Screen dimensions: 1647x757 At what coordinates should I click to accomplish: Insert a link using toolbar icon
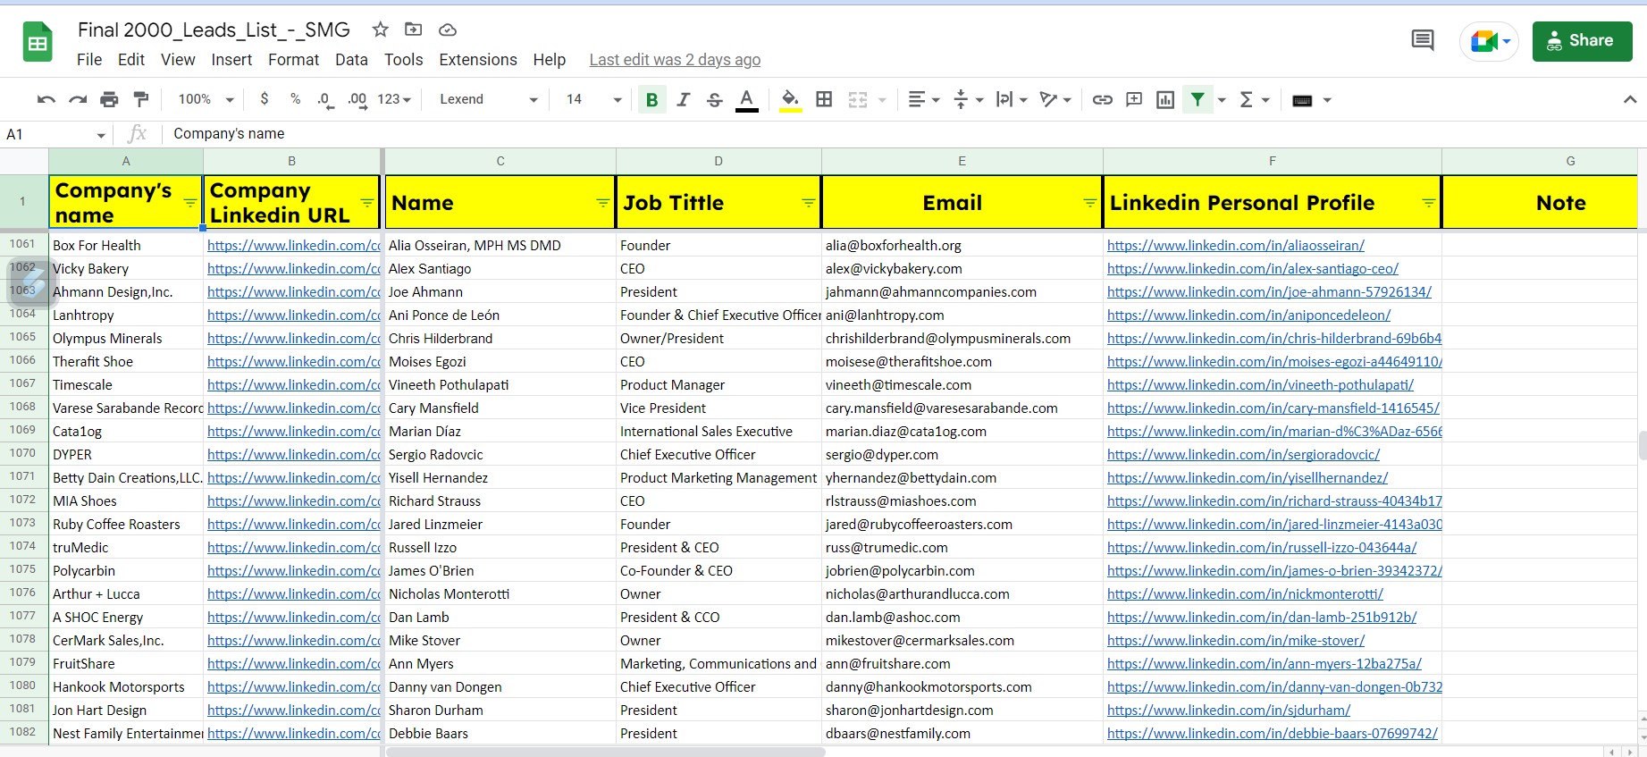tap(1103, 99)
